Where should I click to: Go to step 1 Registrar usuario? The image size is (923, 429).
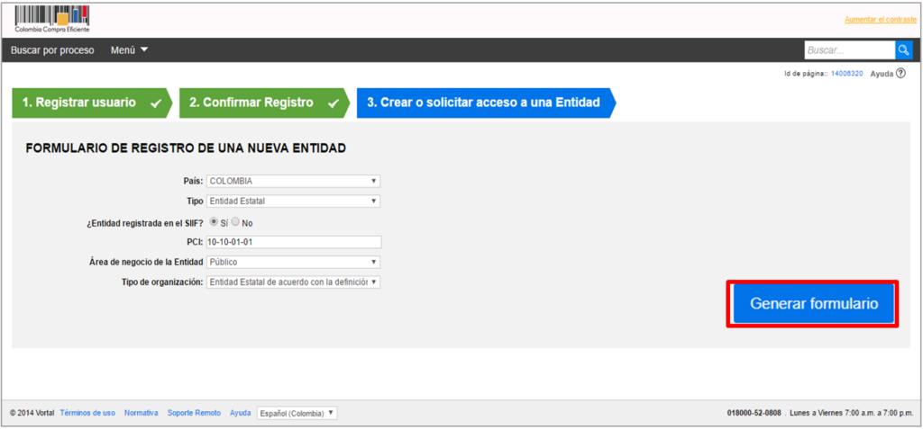pyautogui.click(x=89, y=103)
